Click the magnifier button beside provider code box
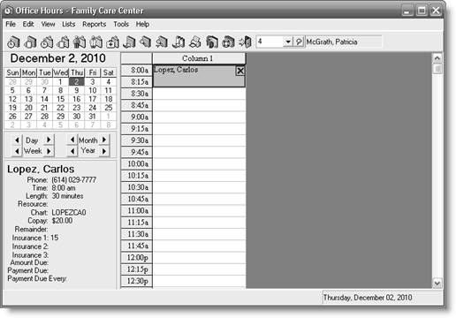The width and height of the screenshot is (456, 318). 299,42
